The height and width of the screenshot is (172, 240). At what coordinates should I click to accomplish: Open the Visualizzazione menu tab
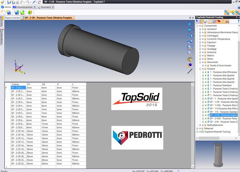tap(22, 7)
